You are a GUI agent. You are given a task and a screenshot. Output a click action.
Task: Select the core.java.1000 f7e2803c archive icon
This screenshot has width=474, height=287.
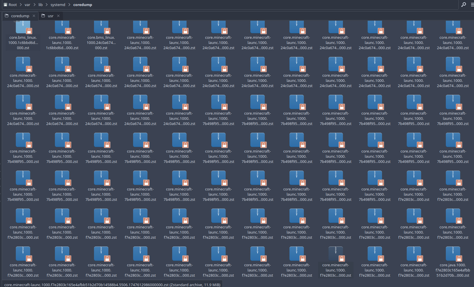[x=453, y=254]
